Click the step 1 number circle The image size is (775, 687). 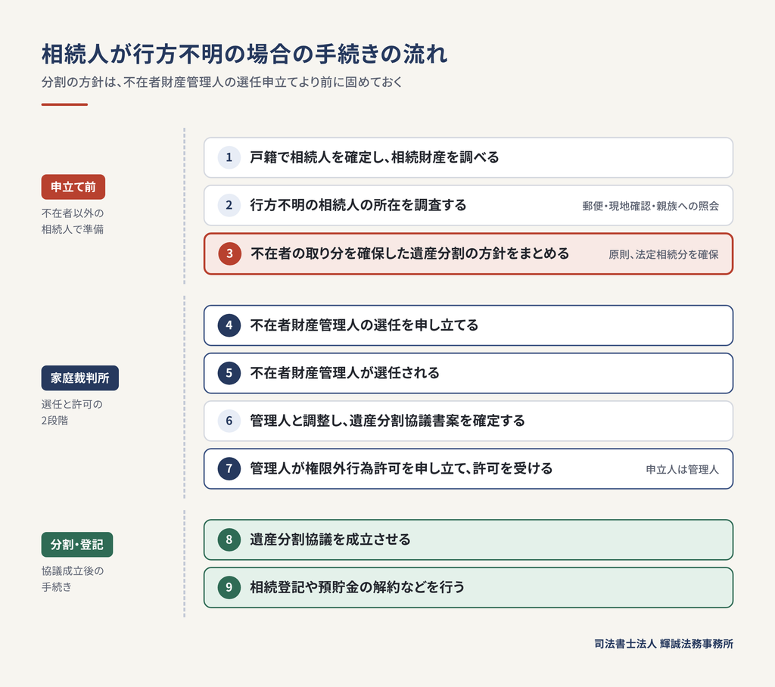[229, 157]
